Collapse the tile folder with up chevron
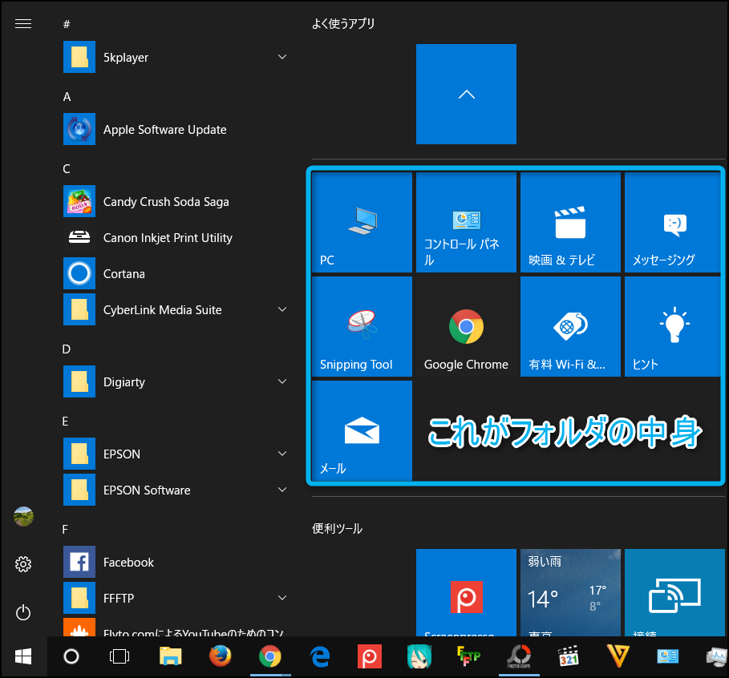 pyautogui.click(x=466, y=94)
